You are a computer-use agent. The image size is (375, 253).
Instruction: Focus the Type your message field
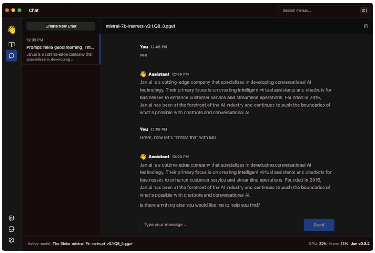[x=219, y=225]
